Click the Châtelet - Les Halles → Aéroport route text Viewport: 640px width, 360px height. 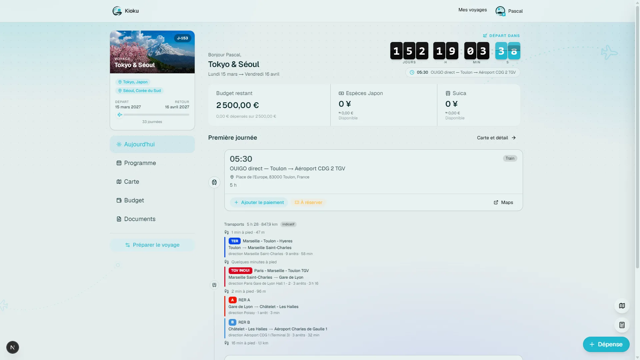pos(278,329)
